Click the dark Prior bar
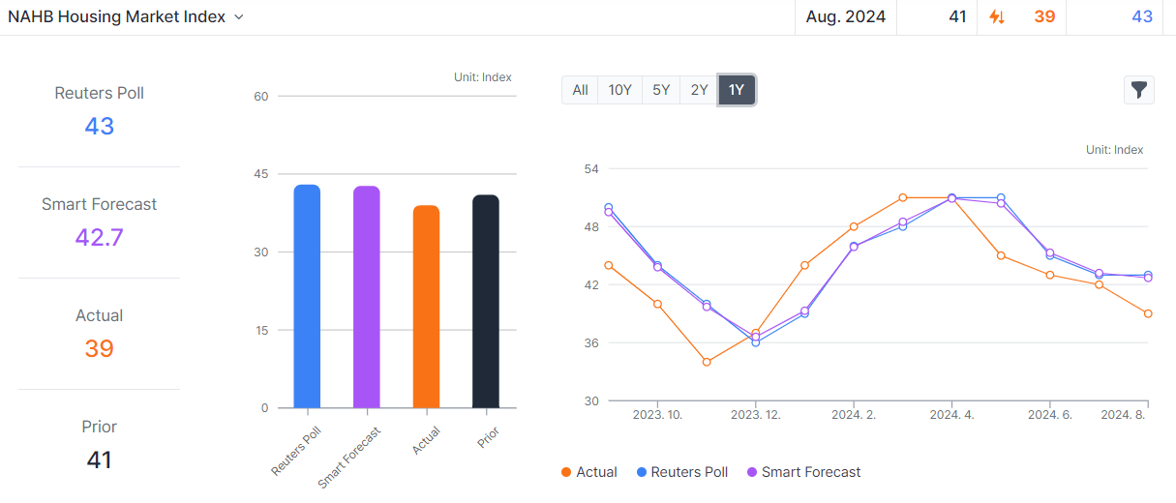1176x503 pixels. (x=486, y=302)
